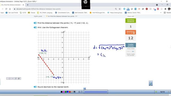
Task: Open the Chrome profile avatar
Action: [169, 9]
